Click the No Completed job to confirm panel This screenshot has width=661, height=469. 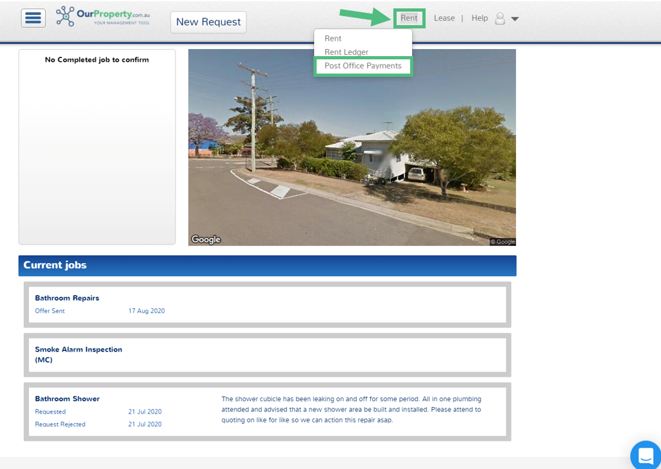tap(97, 147)
